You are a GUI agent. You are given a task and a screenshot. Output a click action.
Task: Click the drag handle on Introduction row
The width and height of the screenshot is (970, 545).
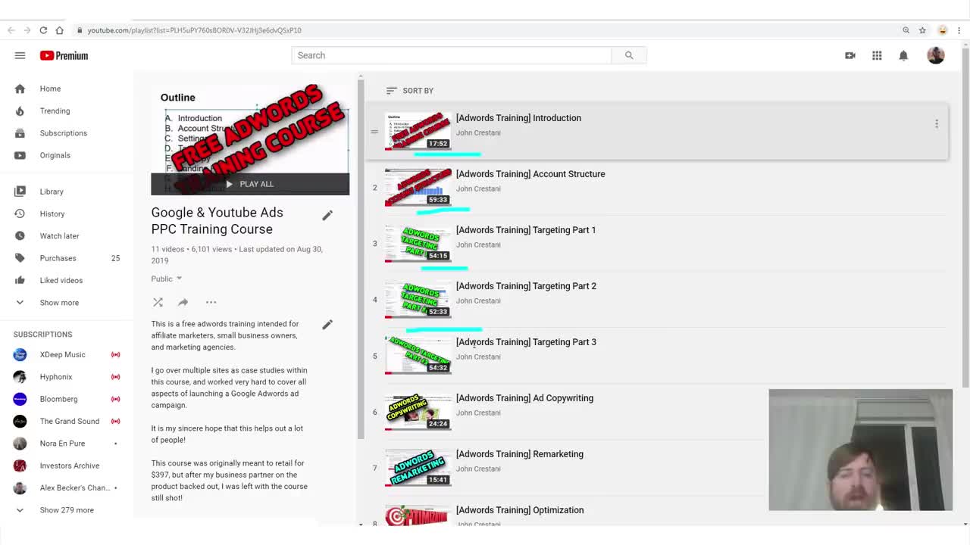coord(374,132)
